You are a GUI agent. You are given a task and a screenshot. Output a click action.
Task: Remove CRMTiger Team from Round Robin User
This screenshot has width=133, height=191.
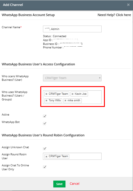pos(47,157)
